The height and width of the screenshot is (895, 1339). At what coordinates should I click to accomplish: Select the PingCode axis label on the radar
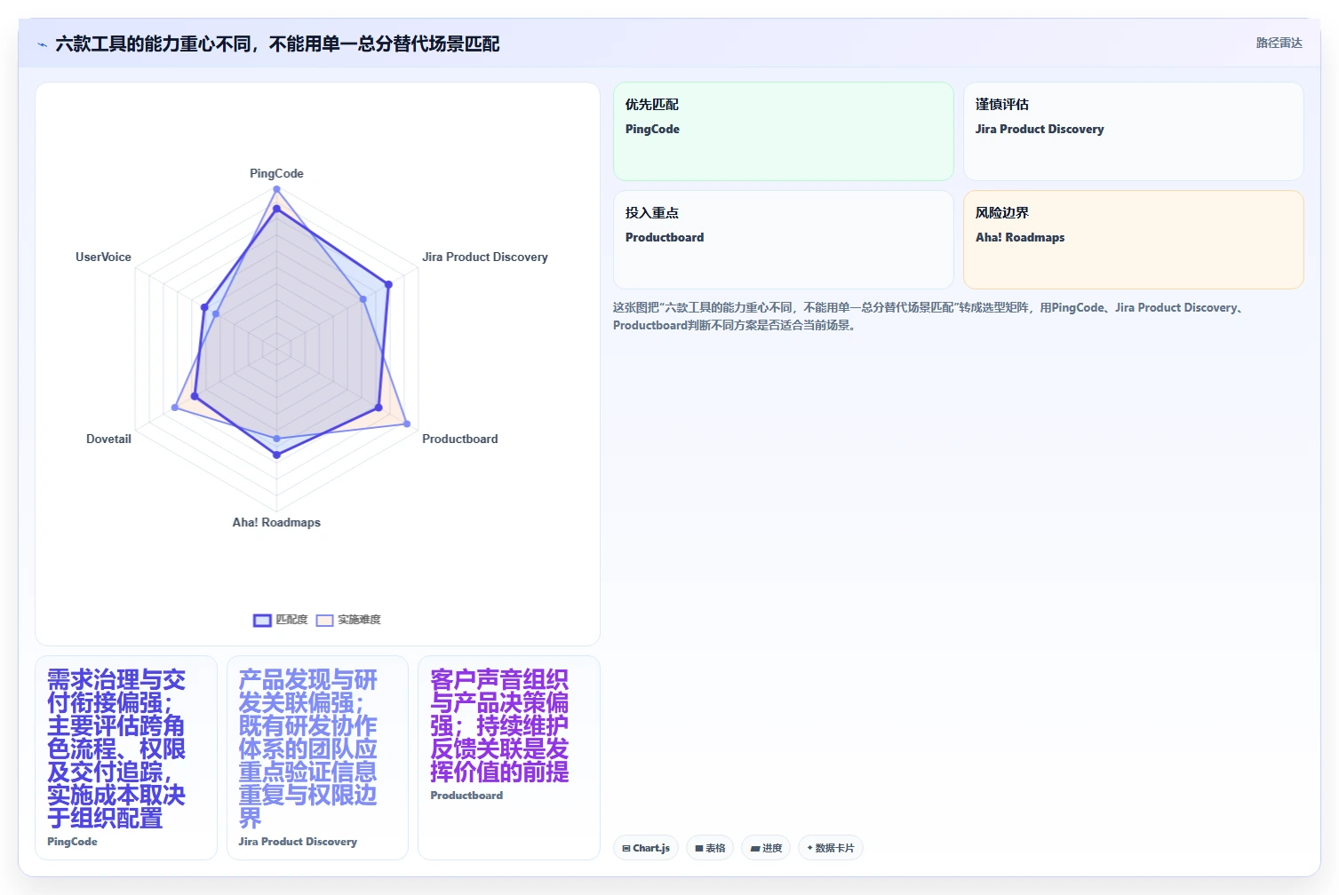tap(276, 173)
